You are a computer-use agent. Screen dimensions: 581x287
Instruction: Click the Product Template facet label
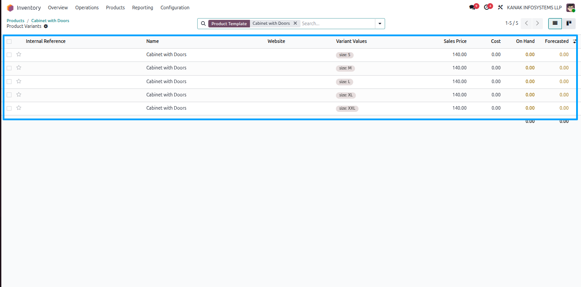pyautogui.click(x=229, y=23)
